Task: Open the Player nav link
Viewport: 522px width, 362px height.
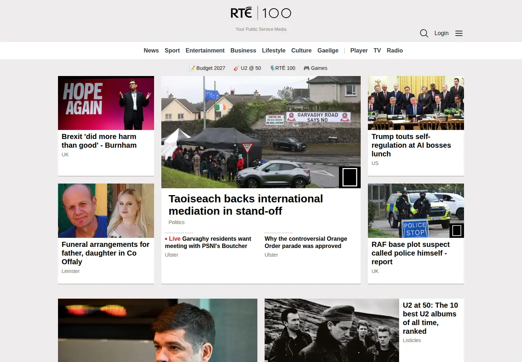Action: click(359, 50)
